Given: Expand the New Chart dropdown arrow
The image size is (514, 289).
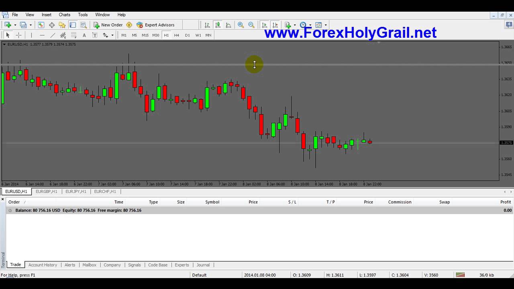Looking at the screenshot, I should pyautogui.click(x=15, y=25).
